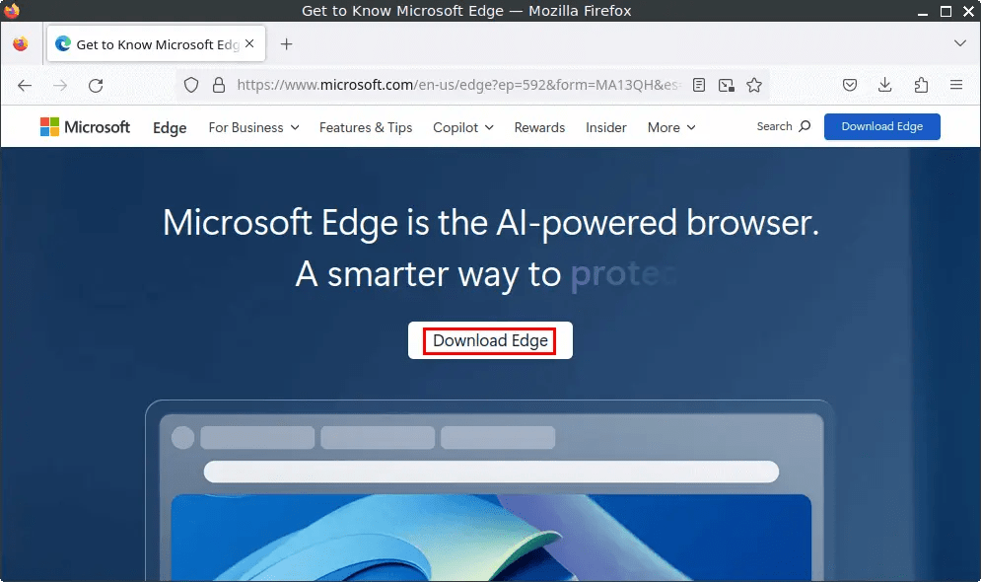
Task: Maximize the Firefox window
Action: [x=946, y=11]
